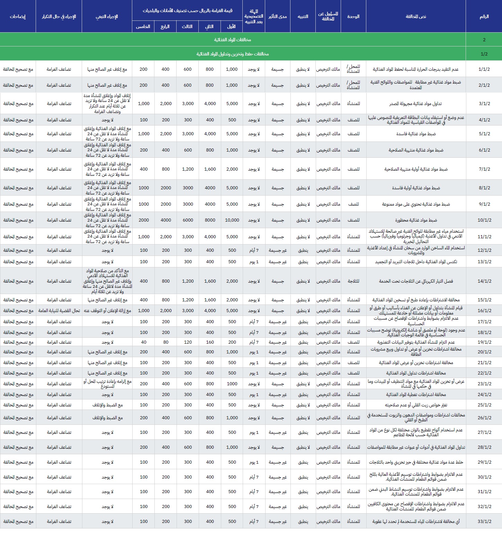Select the row number "8/1/2"
The image size is (502, 533).
(x=484, y=188)
